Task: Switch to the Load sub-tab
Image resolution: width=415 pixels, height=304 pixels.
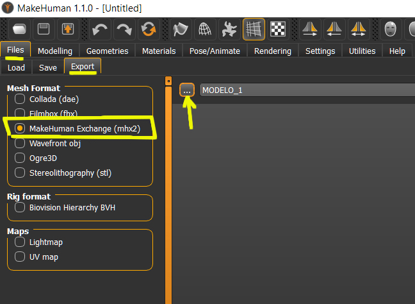Action: click(x=16, y=67)
